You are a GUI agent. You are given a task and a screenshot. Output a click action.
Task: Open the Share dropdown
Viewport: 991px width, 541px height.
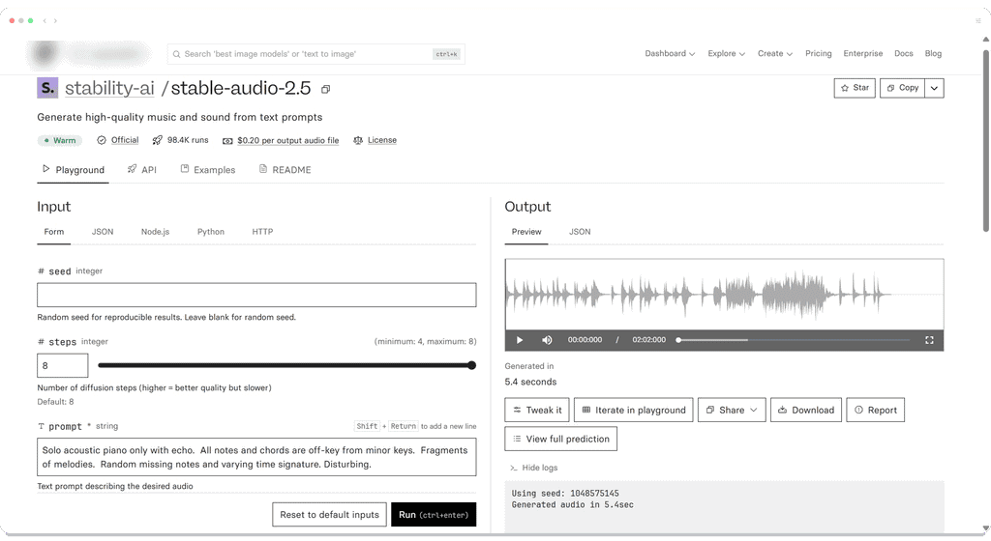click(x=732, y=410)
